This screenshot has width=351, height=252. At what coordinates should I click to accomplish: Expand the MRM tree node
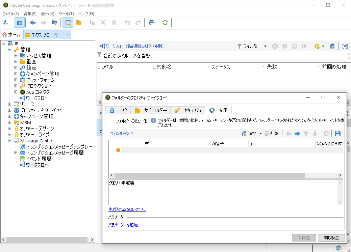click(x=9, y=122)
